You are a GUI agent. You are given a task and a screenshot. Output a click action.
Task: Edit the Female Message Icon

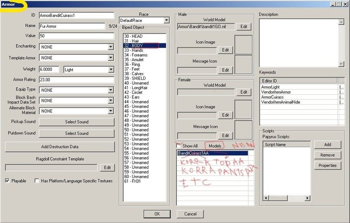coord(225,135)
